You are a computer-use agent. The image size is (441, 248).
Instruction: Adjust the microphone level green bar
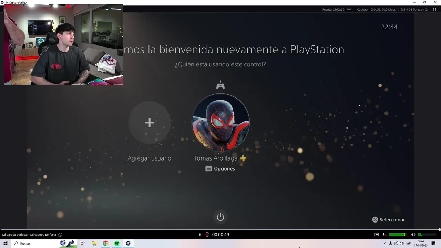coord(398,235)
